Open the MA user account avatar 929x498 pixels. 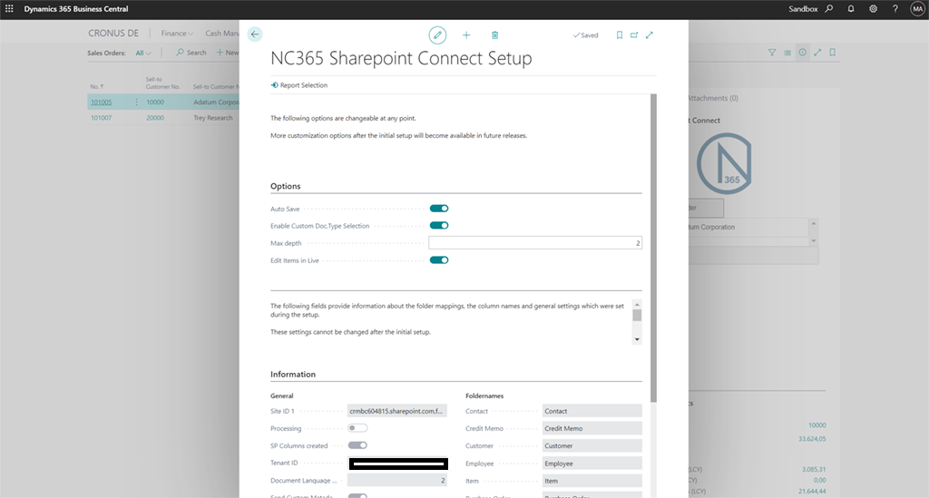tap(917, 9)
